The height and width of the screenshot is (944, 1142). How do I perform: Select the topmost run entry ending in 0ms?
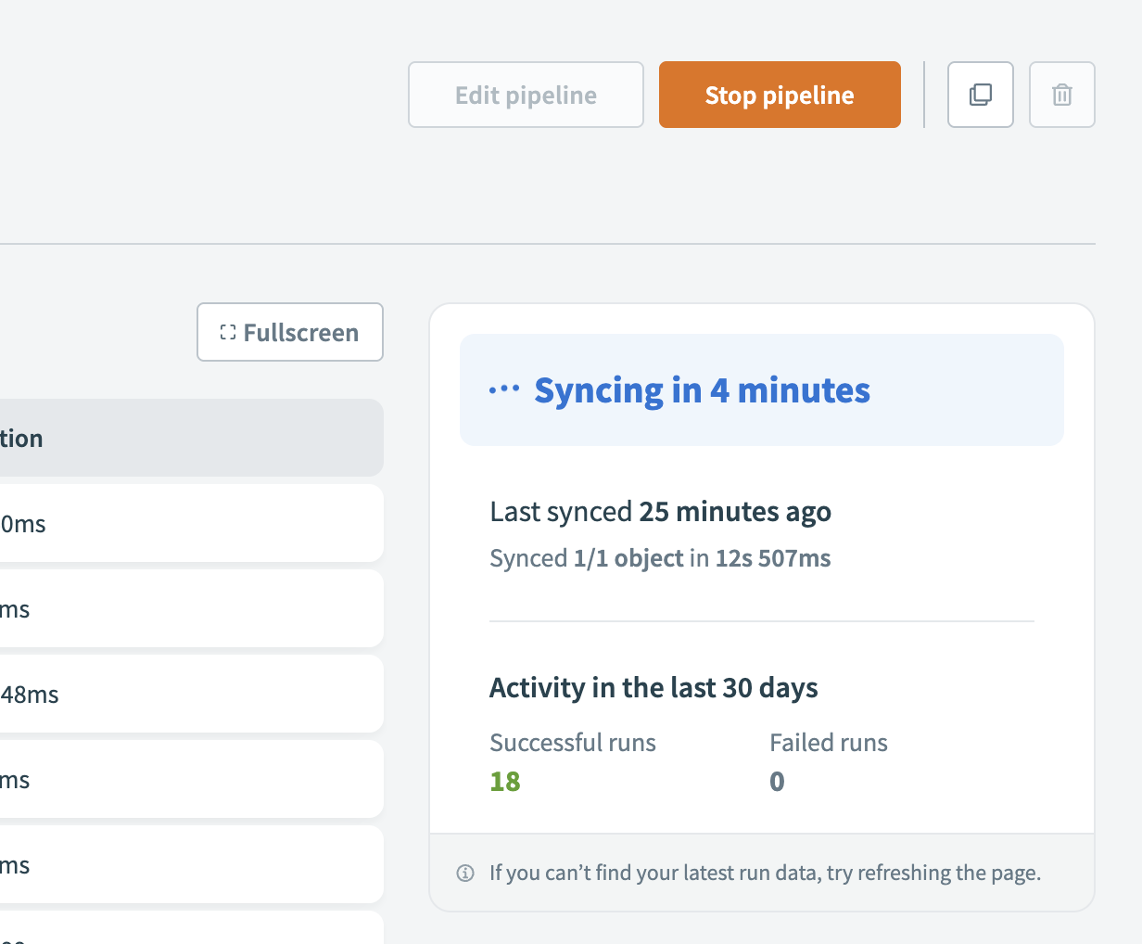[185, 523]
